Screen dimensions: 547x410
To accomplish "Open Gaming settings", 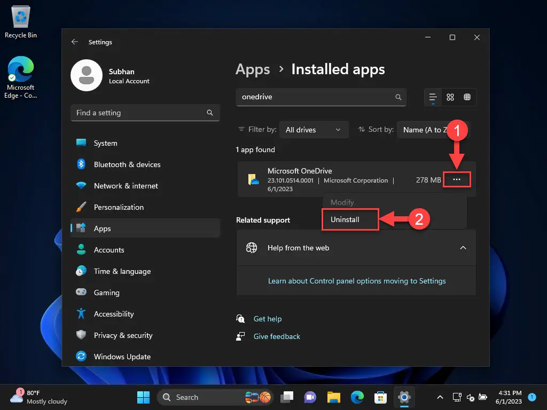I will (x=145, y=293).
